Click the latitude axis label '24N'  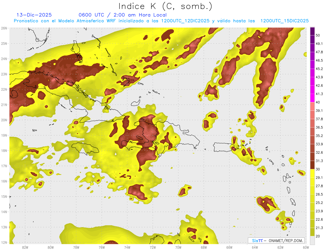tap(4, 59)
